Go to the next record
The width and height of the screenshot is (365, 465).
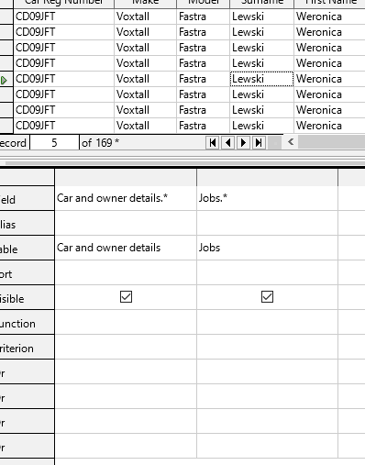click(x=243, y=143)
